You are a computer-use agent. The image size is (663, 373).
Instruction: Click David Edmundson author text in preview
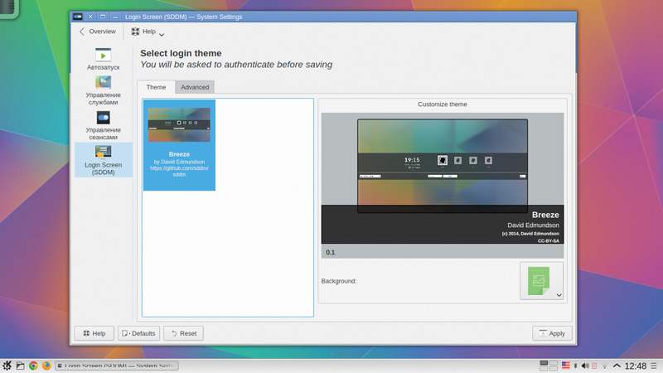tap(533, 225)
